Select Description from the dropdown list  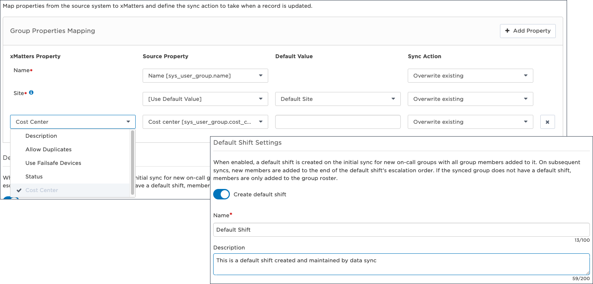click(x=70, y=136)
